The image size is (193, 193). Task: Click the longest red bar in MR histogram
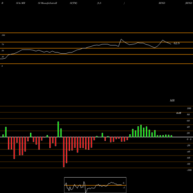click(x=64, y=152)
